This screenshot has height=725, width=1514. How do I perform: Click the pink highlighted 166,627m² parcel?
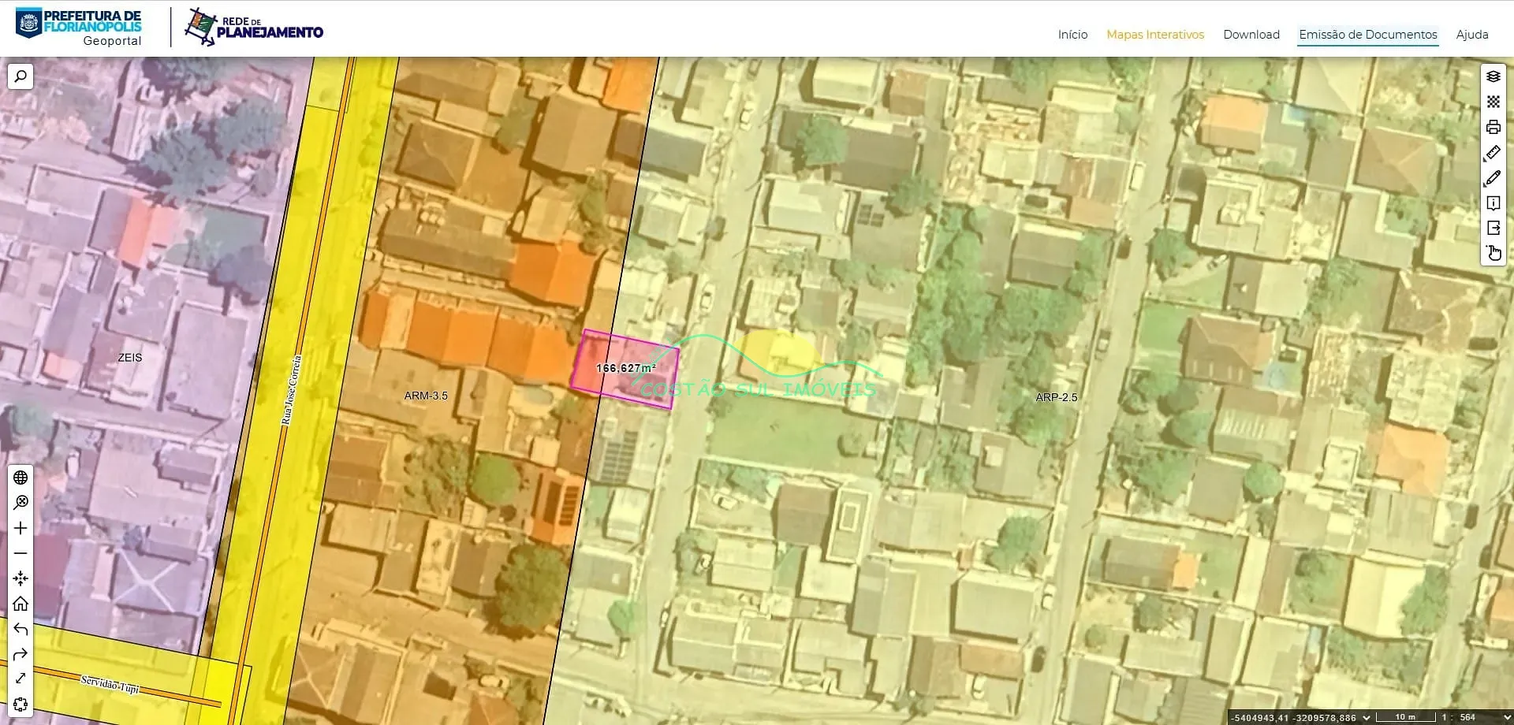(x=625, y=369)
